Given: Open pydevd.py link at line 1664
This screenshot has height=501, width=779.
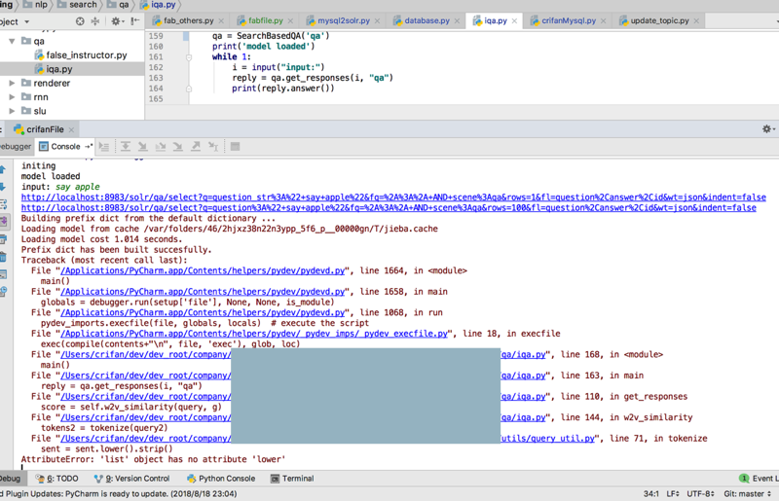Looking at the screenshot, I should coord(203,270).
